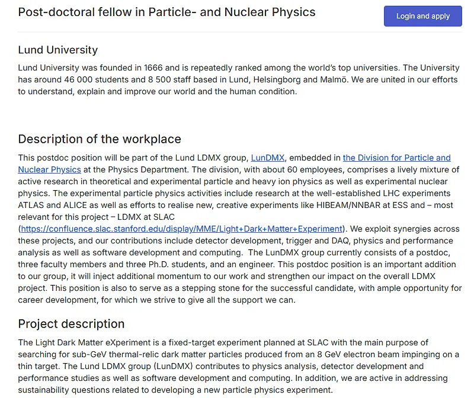
Task: Open the LunDMX link
Action: [268, 158]
